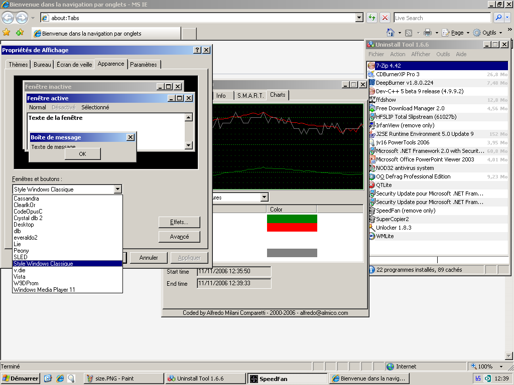The width and height of the screenshot is (514, 385).
Task: Click the NOD32 antivirus system icon
Action: 372,168
